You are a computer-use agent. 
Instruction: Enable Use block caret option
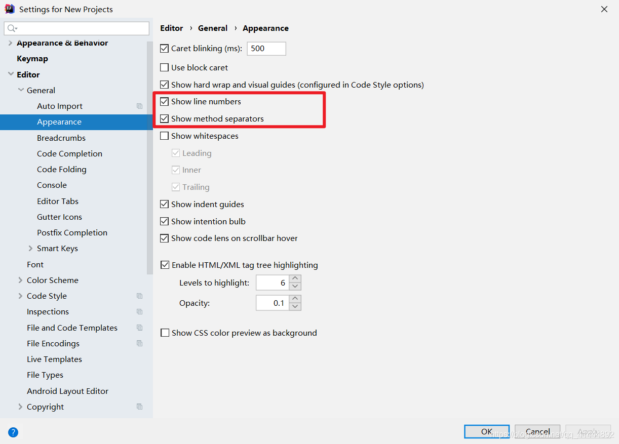[x=164, y=67]
